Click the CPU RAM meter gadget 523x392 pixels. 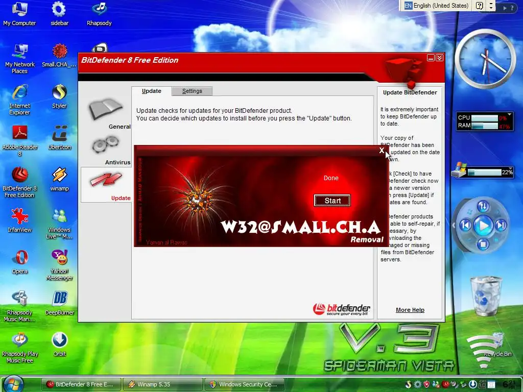pos(485,121)
